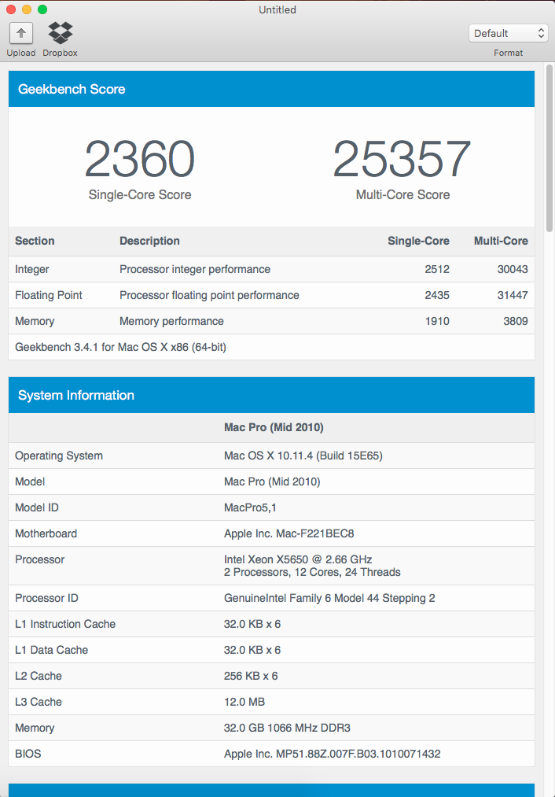555x797 pixels.
Task: Click 'Processor integer performance' description
Action: click(x=195, y=269)
